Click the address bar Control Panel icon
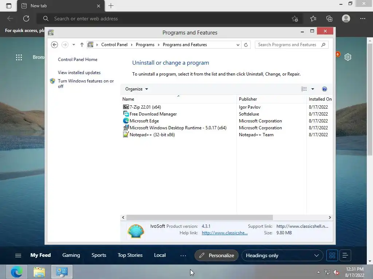This screenshot has width=373, height=279. click(x=91, y=45)
